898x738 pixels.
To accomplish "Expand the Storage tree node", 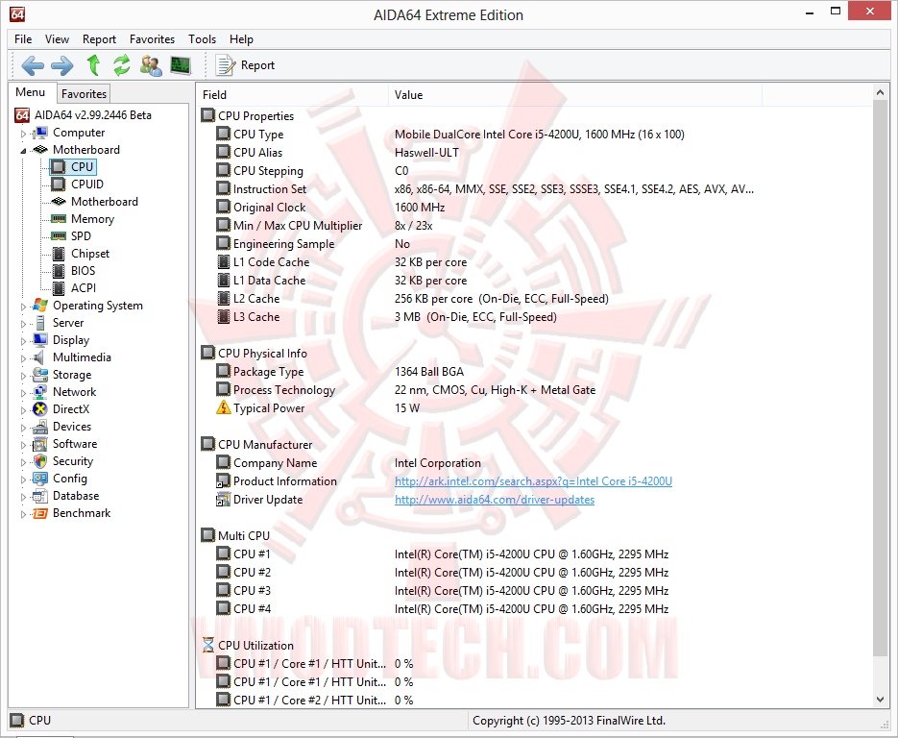I will click(x=23, y=376).
